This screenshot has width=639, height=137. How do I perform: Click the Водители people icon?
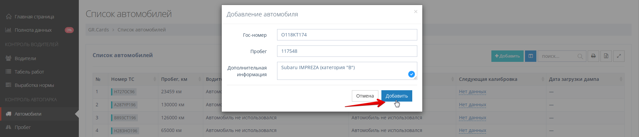[8, 58]
